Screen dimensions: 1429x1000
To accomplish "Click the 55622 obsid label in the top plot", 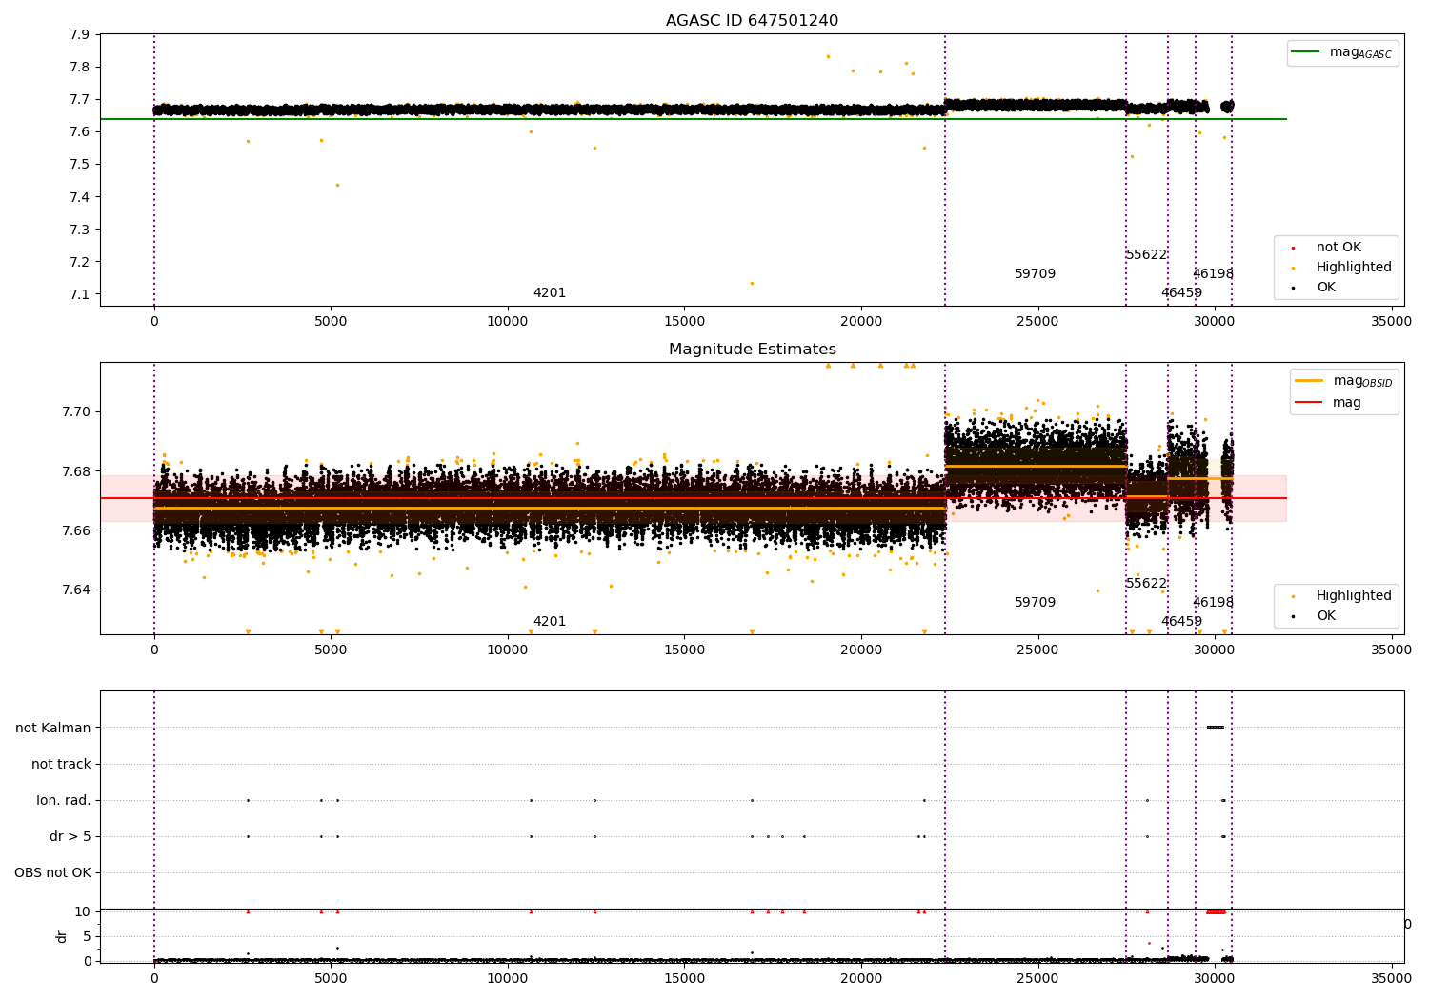I will [x=1146, y=255].
